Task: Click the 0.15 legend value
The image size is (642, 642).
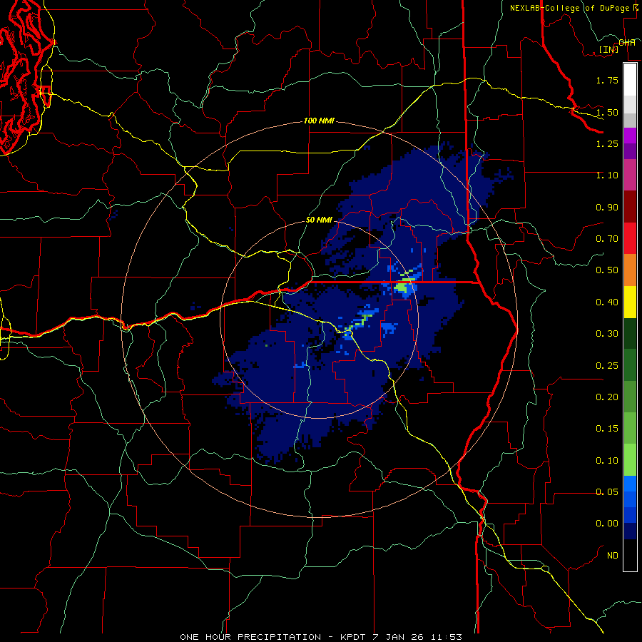Action: pyautogui.click(x=607, y=429)
